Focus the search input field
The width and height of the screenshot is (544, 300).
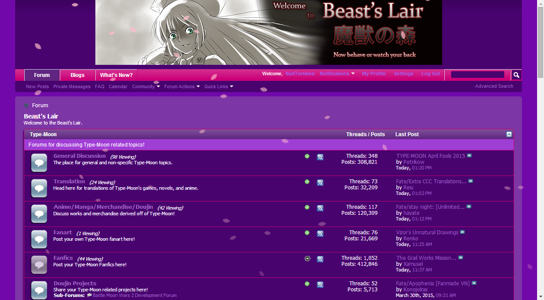click(x=478, y=75)
